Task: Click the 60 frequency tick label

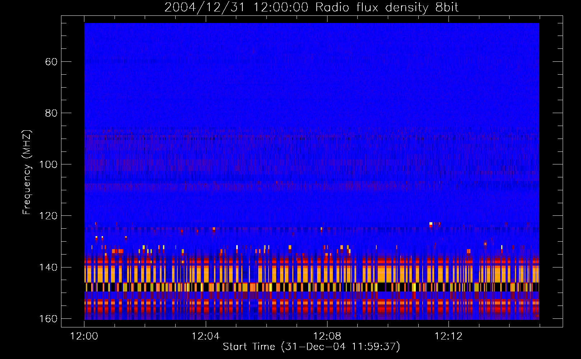Action: (51, 62)
